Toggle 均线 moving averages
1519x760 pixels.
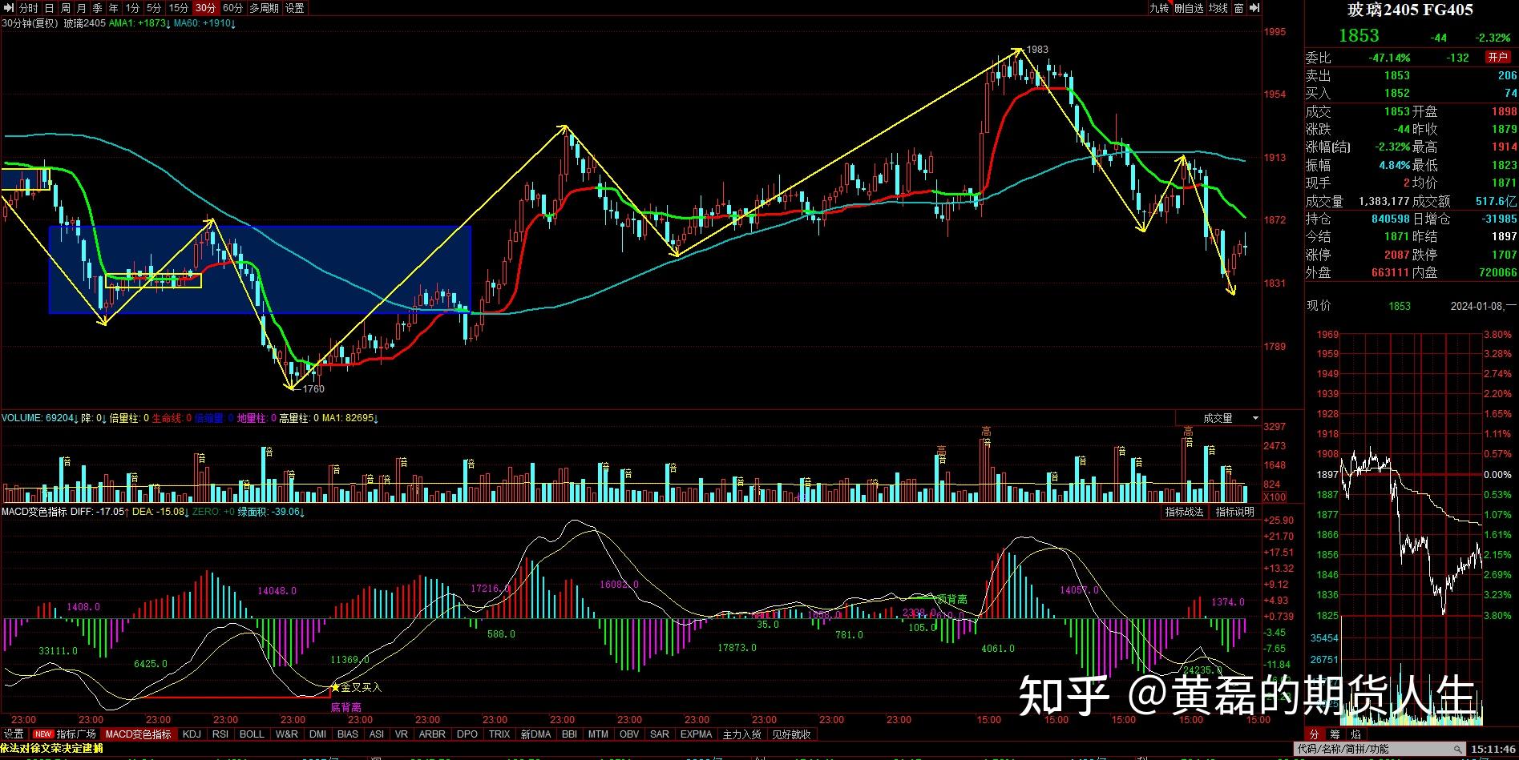(x=1218, y=8)
